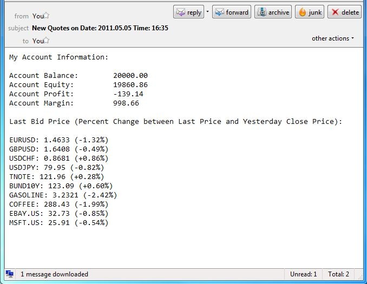The image size is (367, 284).
Task: Click the Account Balance line in message body
Action: point(78,76)
